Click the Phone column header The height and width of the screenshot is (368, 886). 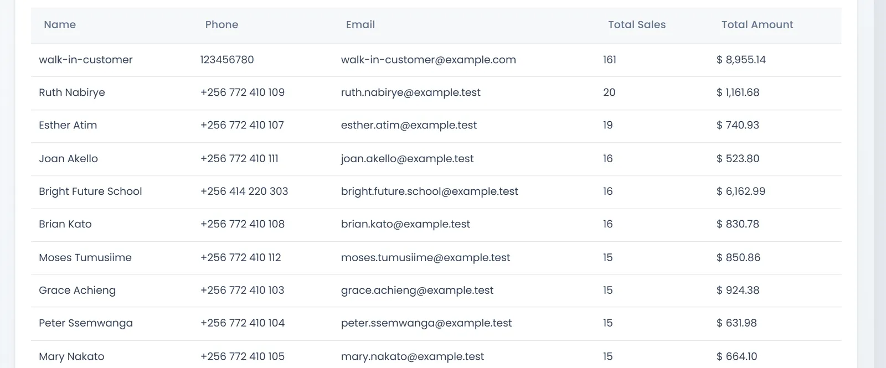[221, 24]
